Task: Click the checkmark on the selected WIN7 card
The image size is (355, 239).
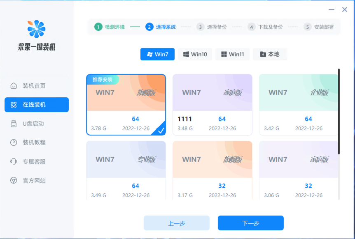Action: [x=161, y=130]
